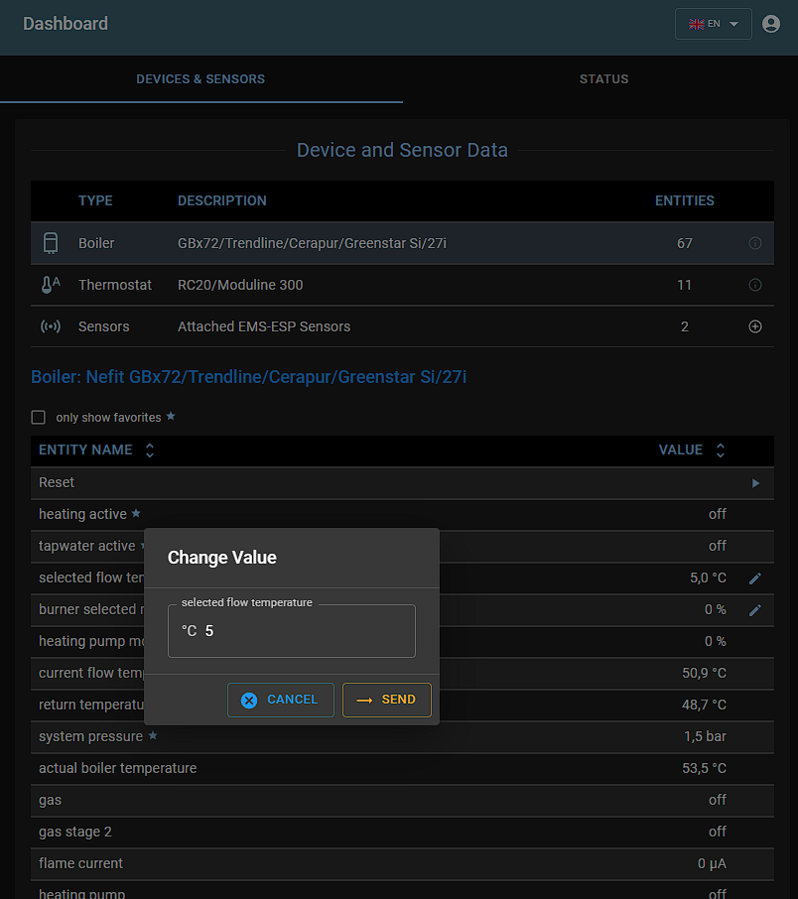
Task: Edit burner selected power pencil icon
Action: tap(755, 609)
